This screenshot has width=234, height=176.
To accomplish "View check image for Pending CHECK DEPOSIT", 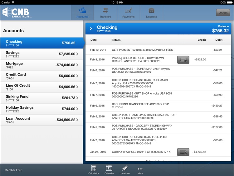I will 183,60.
